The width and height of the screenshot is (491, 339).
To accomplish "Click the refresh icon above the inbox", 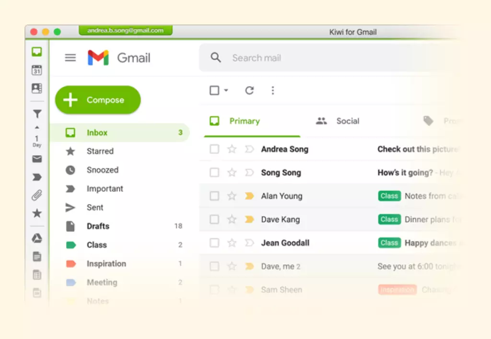I will 249,91.
